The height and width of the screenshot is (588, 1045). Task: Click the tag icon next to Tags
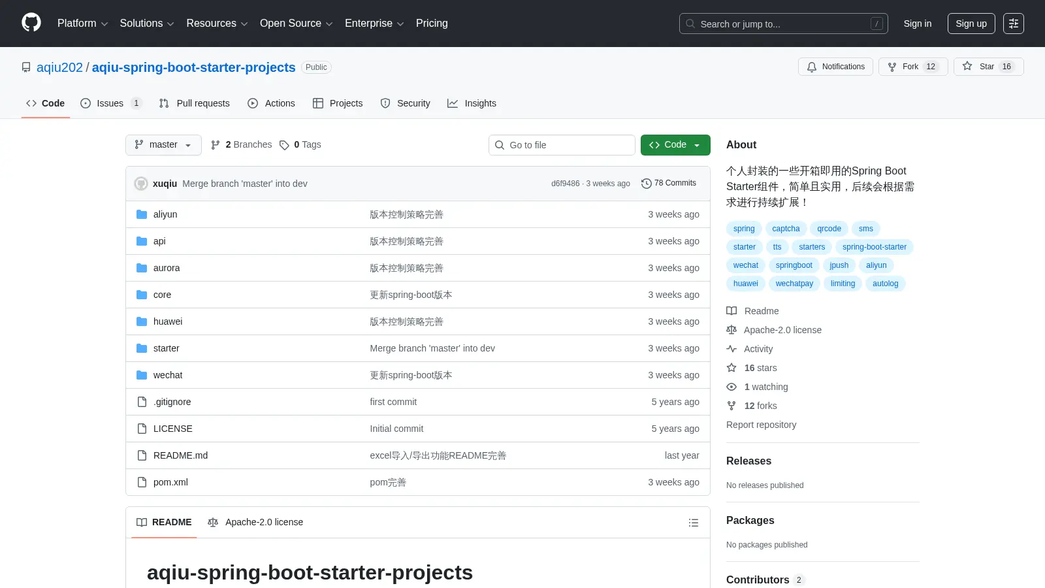coord(284,145)
